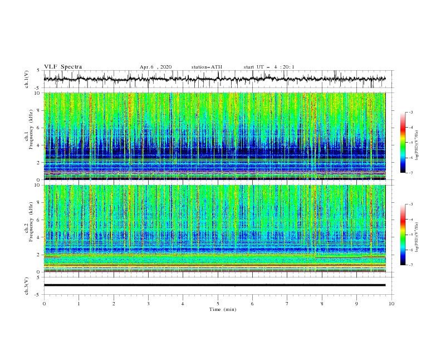The height and width of the screenshot is (341, 441).
Task: Click the 8 kHz tick on ch.1 frequency axis
Action: coord(39,110)
